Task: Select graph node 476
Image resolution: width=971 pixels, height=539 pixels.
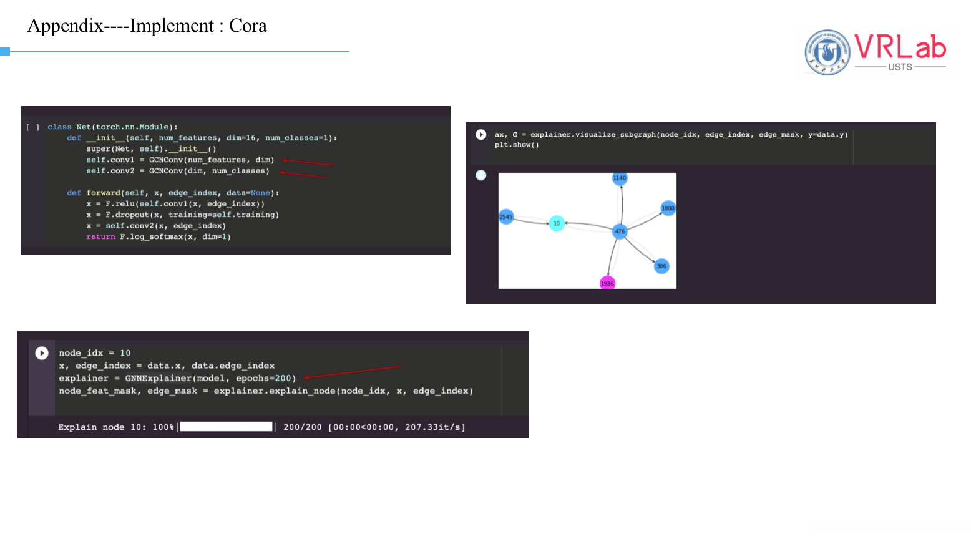Action: pyautogui.click(x=620, y=231)
